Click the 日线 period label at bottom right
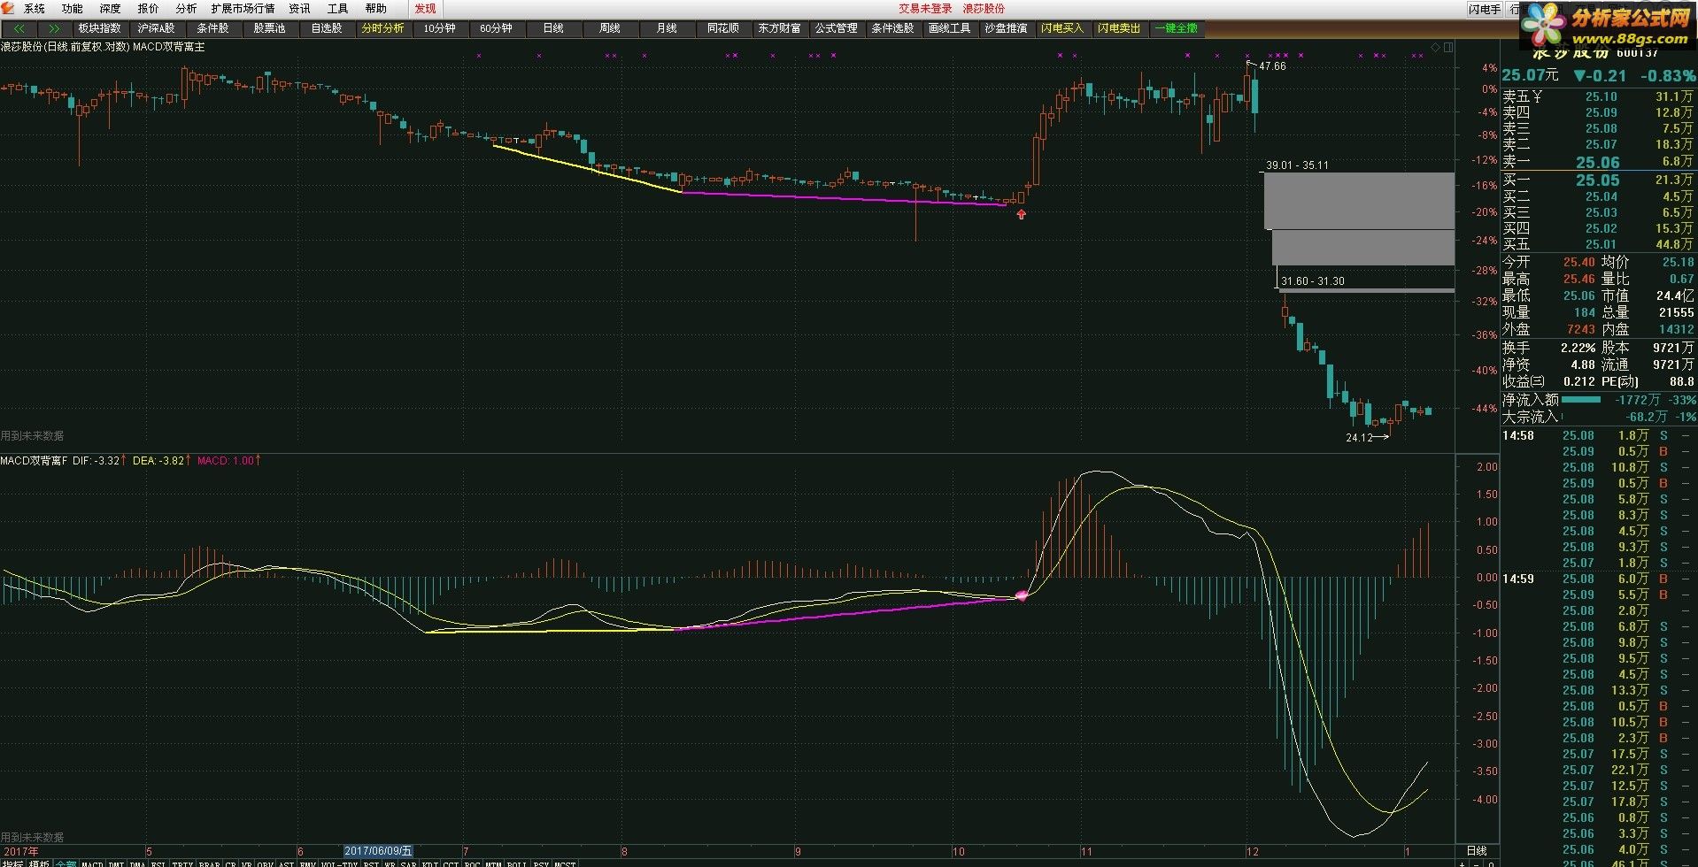Image resolution: width=1698 pixels, height=867 pixels. pyautogui.click(x=1477, y=851)
